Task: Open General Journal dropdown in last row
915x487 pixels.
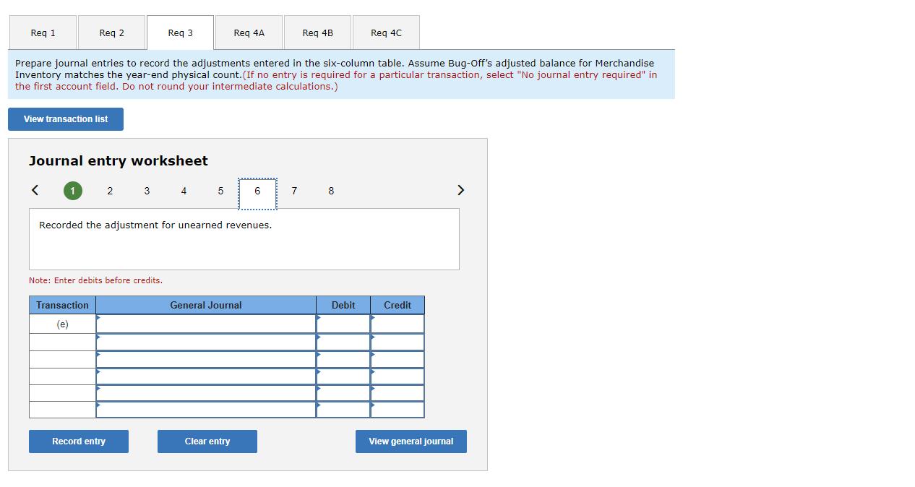Action: tap(206, 410)
